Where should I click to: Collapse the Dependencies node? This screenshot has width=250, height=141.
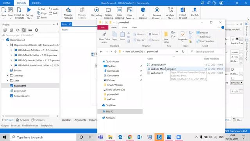pos(7,45)
